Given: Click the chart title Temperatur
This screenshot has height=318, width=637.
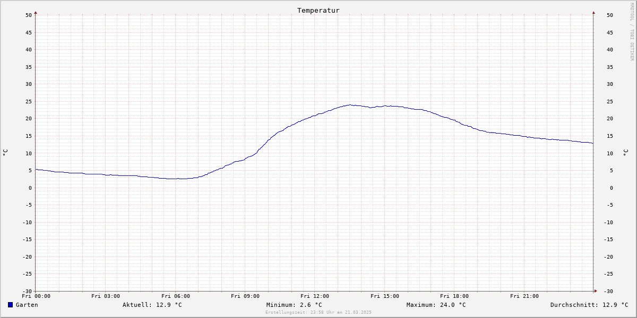Looking at the screenshot, I should [318, 10].
